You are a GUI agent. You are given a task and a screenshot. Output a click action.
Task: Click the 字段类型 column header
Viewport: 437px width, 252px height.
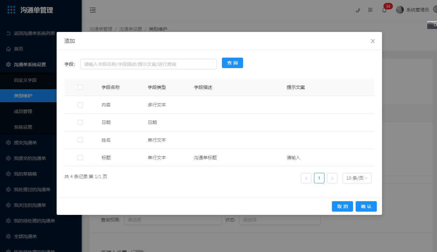pos(157,87)
